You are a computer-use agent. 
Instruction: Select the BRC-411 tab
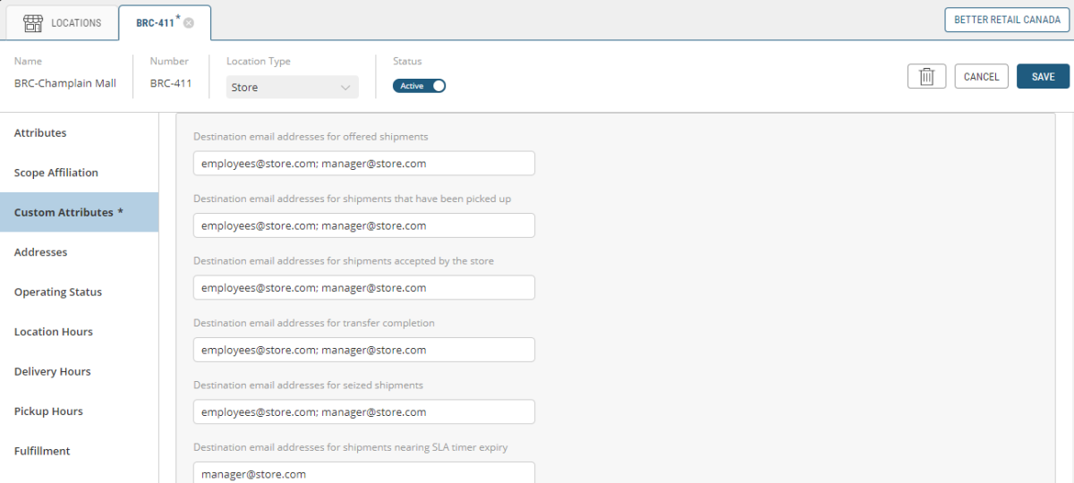(155, 23)
